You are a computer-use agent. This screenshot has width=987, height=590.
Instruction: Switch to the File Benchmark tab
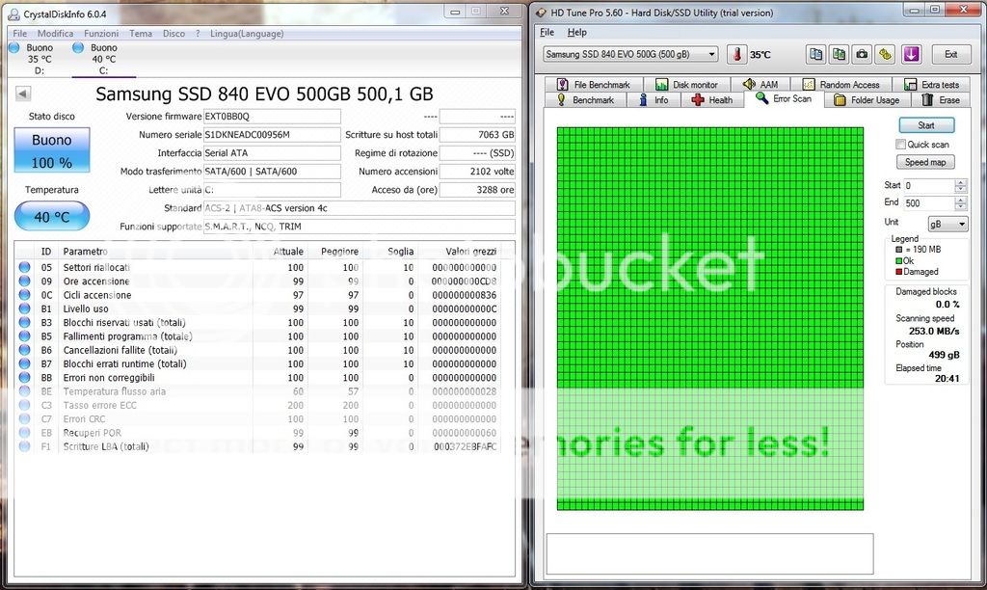coord(593,85)
